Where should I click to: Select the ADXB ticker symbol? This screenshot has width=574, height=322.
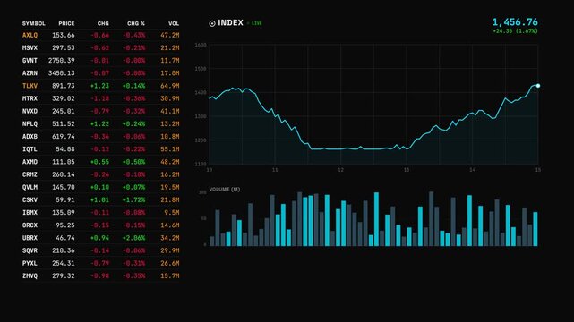click(30, 136)
